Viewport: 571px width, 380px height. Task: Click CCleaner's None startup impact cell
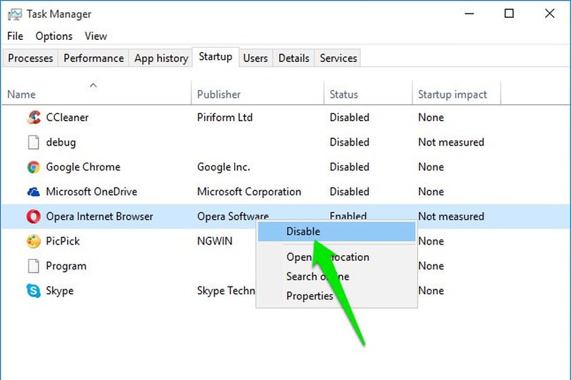click(431, 118)
